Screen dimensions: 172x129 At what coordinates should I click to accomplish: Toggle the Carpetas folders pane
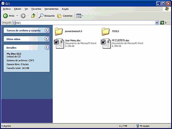tap(65, 16)
